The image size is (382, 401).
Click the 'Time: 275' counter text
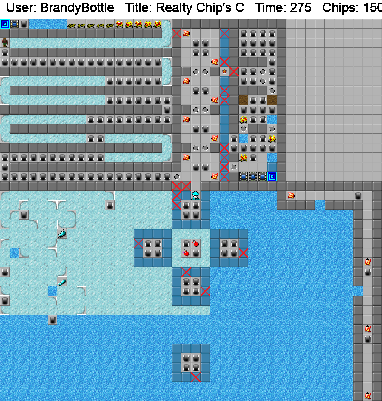[283, 8]
